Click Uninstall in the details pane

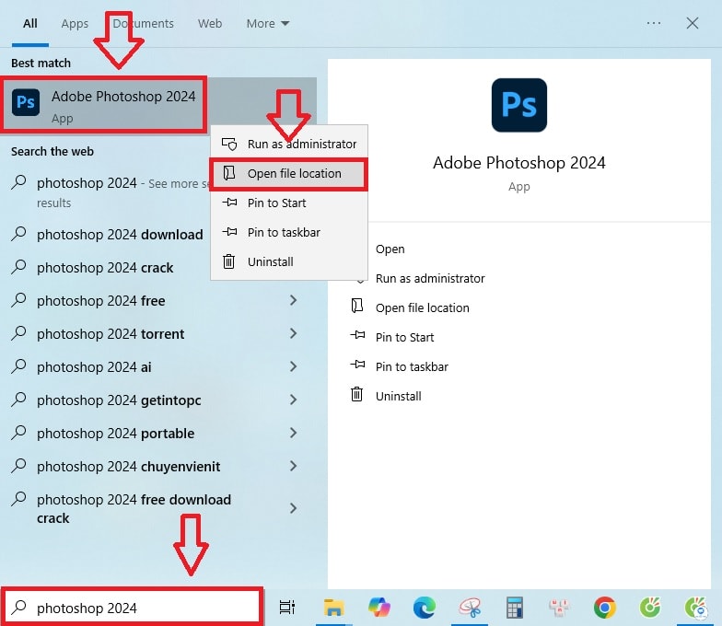click(x=398, y=396)
